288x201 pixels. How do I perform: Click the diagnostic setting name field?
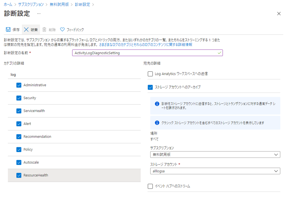click(147, 53)
